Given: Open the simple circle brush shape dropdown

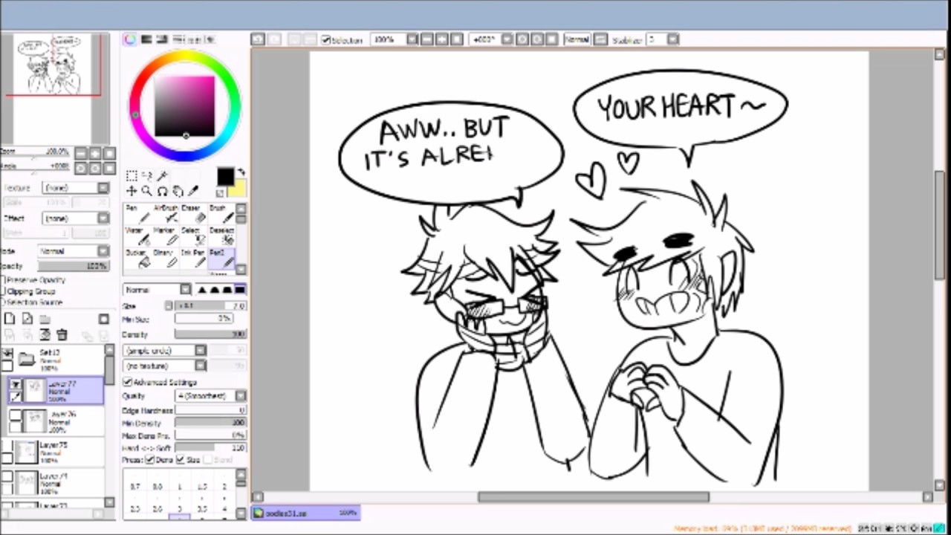Looking at the screenshot, I should (x=165, y=351).
